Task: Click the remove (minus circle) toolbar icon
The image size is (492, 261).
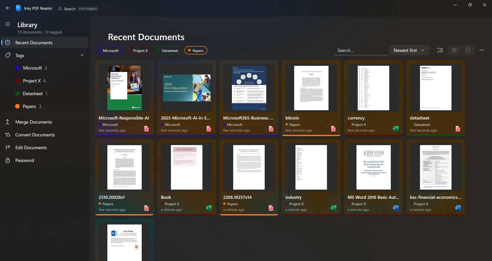Action: point(468,50)
